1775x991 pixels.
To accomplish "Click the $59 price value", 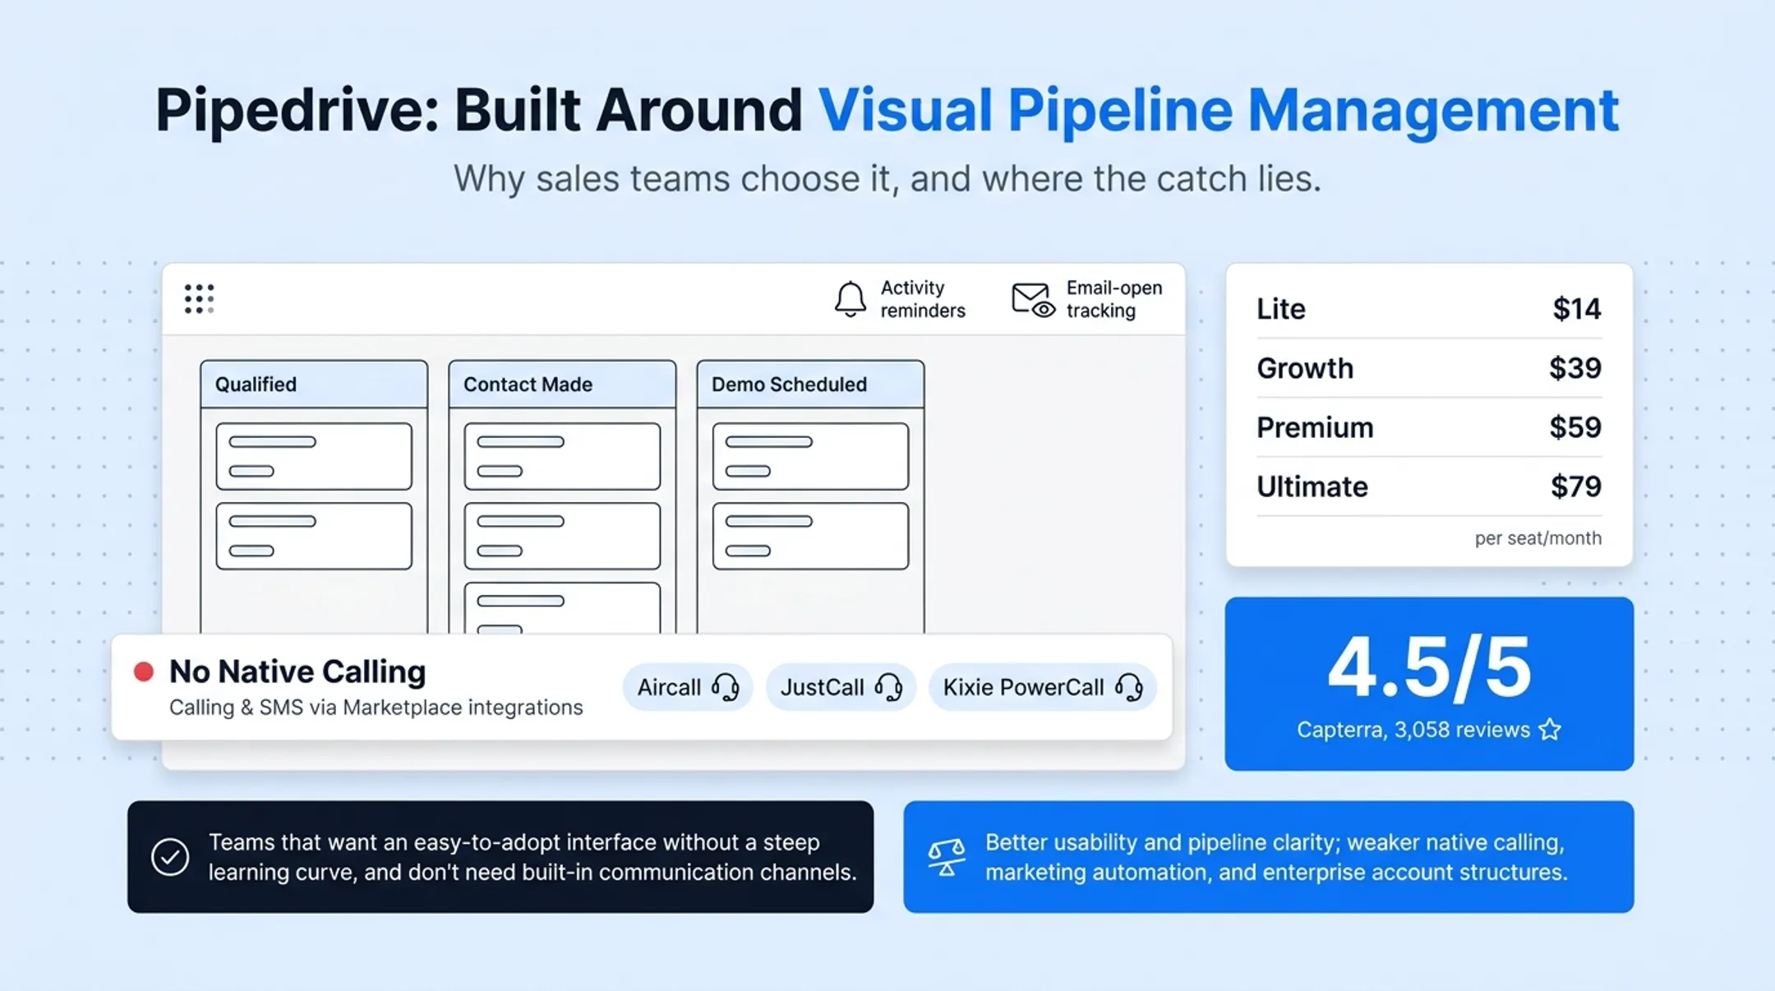I will [x=1575, y=427].
